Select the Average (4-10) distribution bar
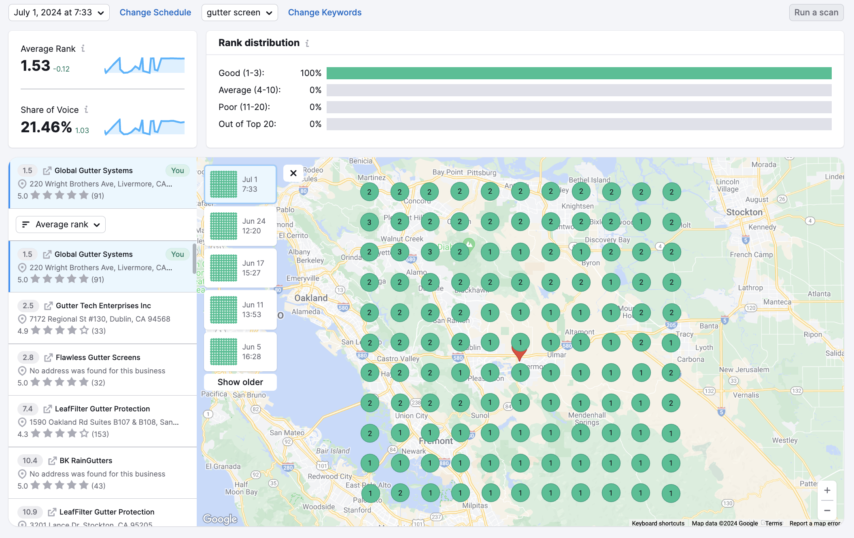This screenshot has height=538, width=854. pos(579,90)
